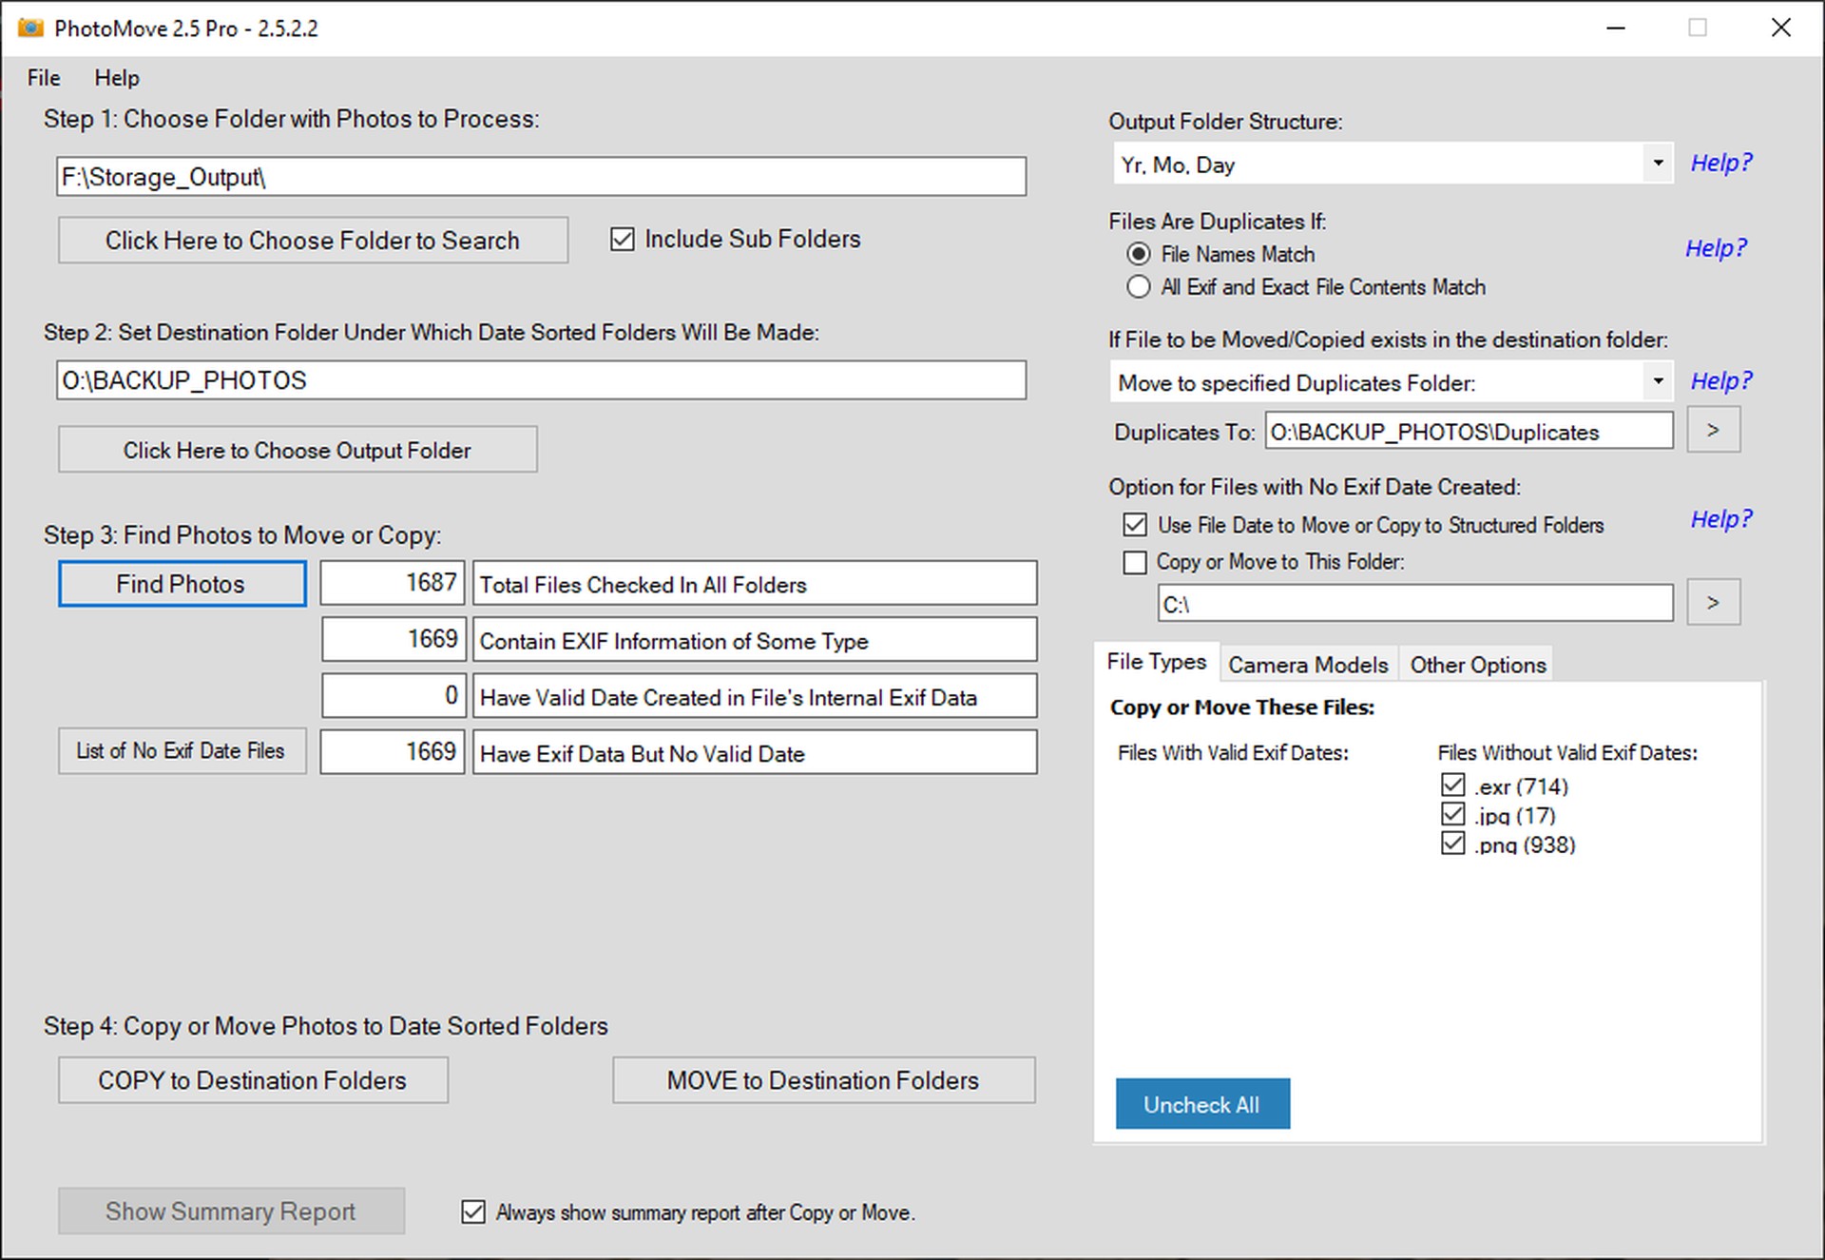Switch to Camera Models tab
This screenshot has height=1260, width=1825.
(1307, 665)
